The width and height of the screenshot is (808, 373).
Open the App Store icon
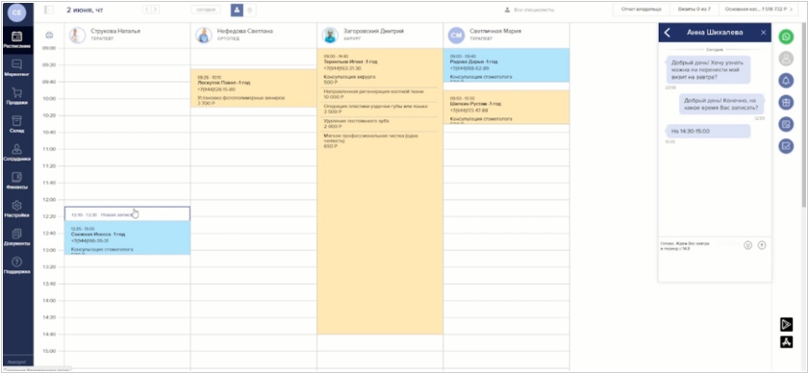786,341
